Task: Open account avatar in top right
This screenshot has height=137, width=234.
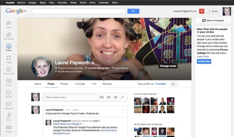Action: (x=227, y=11)
